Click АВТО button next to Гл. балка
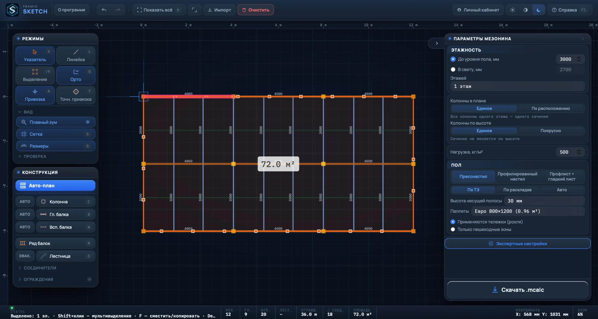 click(25, 214)
